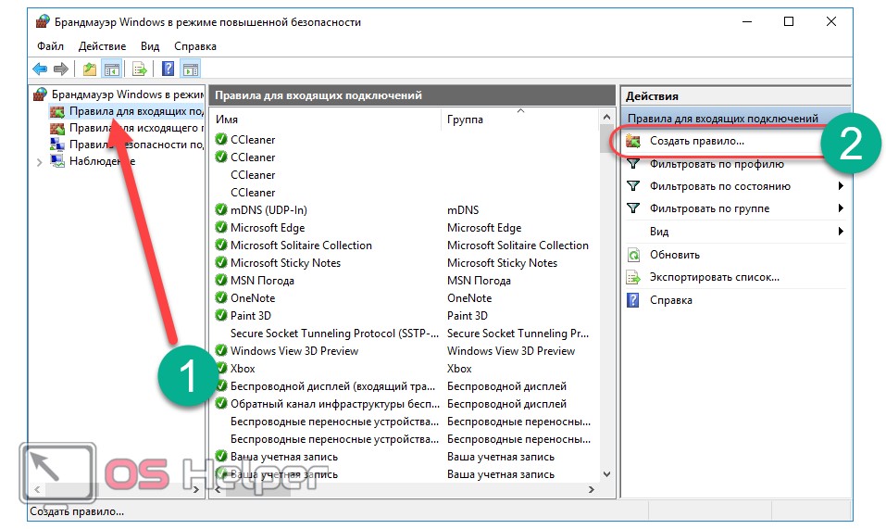The height and width of the screenshot is (529, 886).
Task: Click Экспортировать список... action
Action: (x=714, y=277)
